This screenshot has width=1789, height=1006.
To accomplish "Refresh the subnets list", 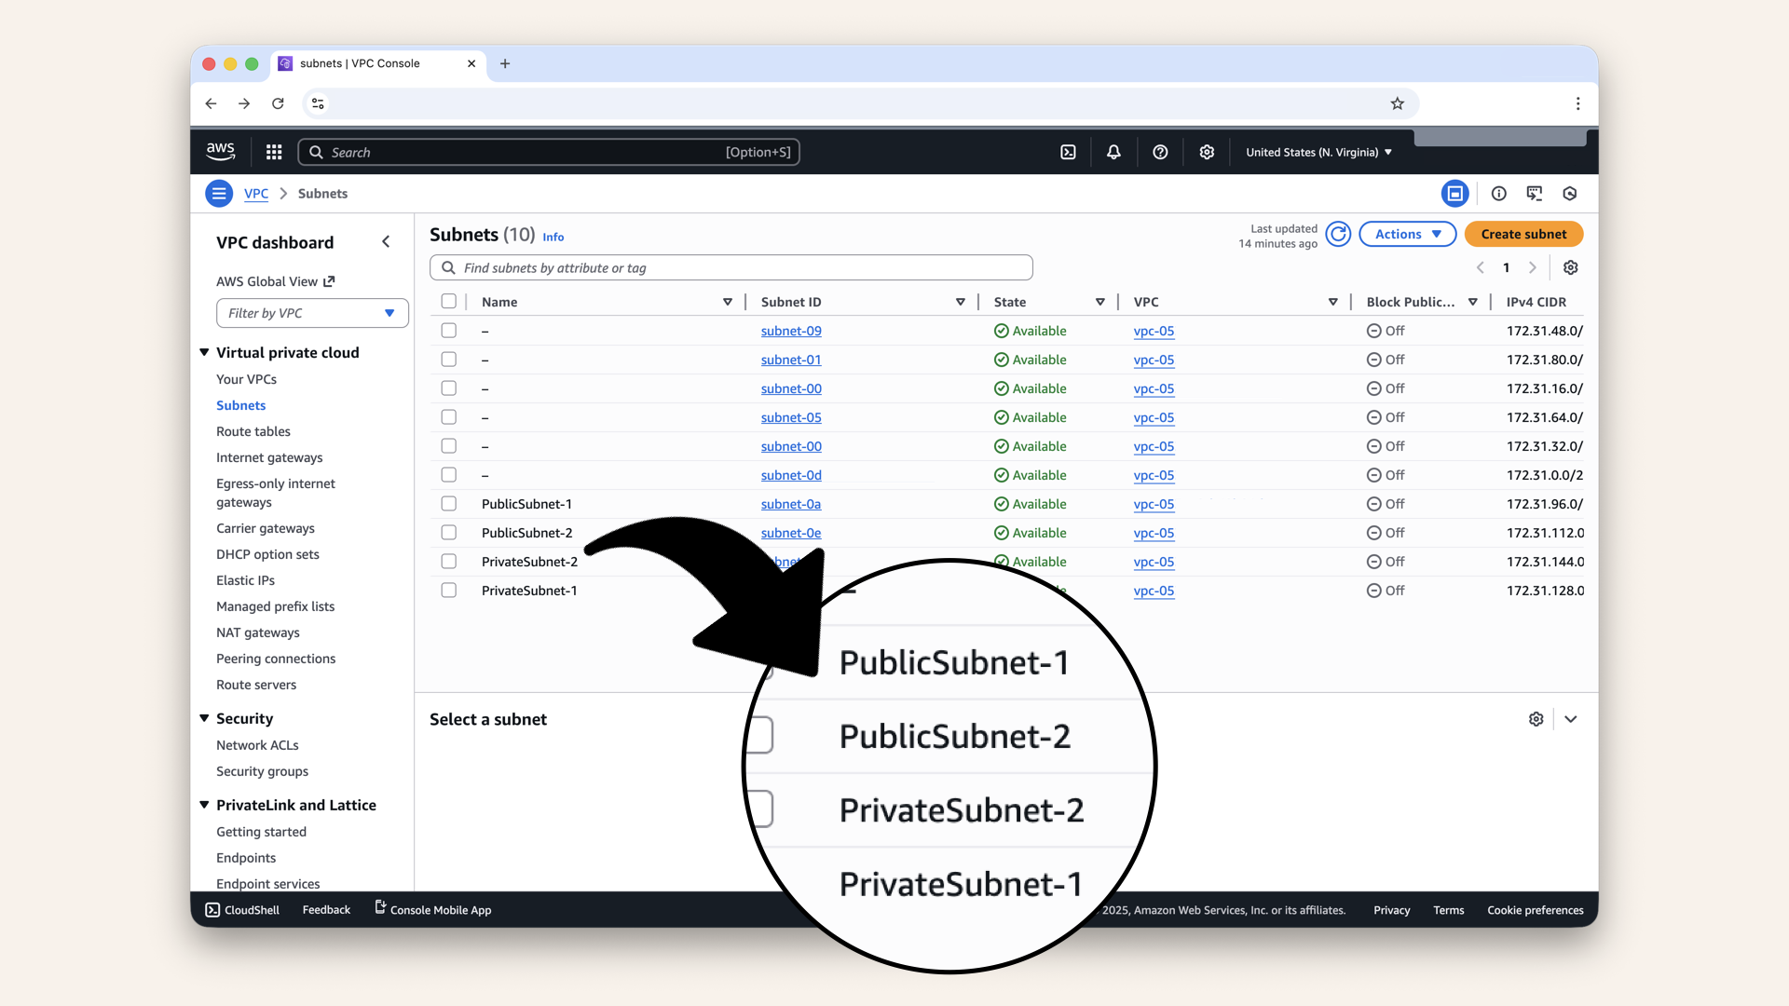I will [1338, 234].
